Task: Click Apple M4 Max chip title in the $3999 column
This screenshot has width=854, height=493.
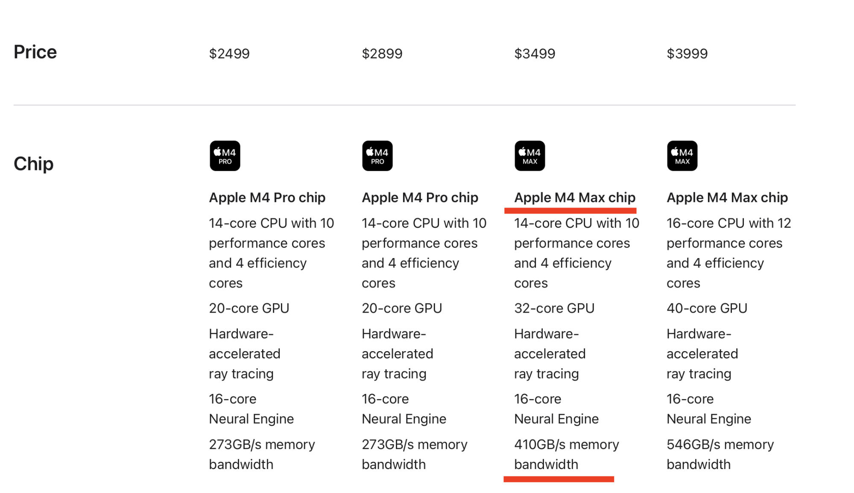Action: coord(727,198)
